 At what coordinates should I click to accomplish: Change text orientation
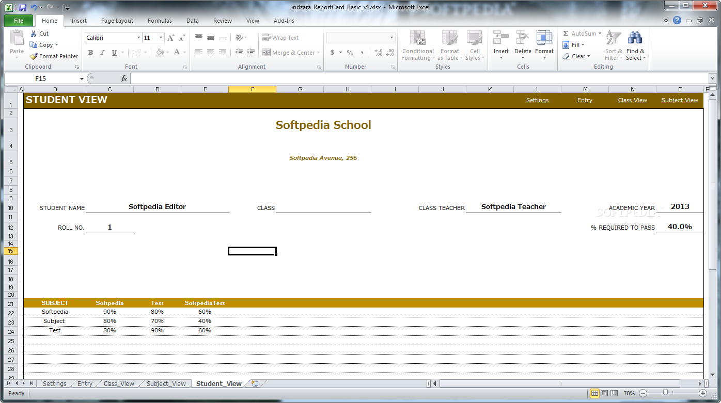point(239,38)
